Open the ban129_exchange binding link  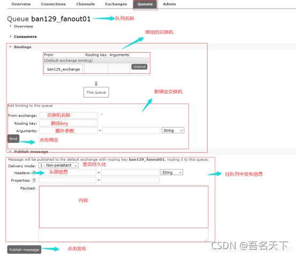(x=63, y=69)
